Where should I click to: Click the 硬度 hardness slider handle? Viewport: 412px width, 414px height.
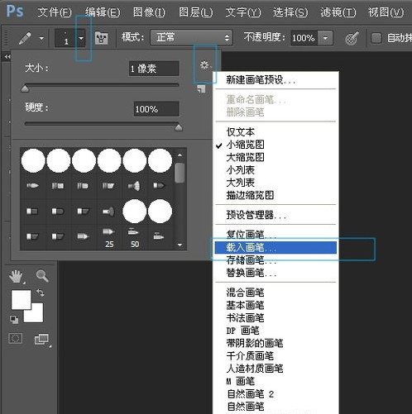(179, 127)
